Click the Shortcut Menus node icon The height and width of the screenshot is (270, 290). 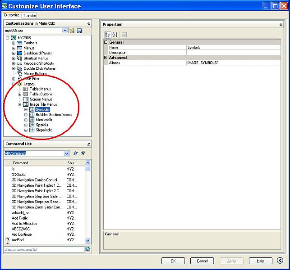(x=19, y=58)
